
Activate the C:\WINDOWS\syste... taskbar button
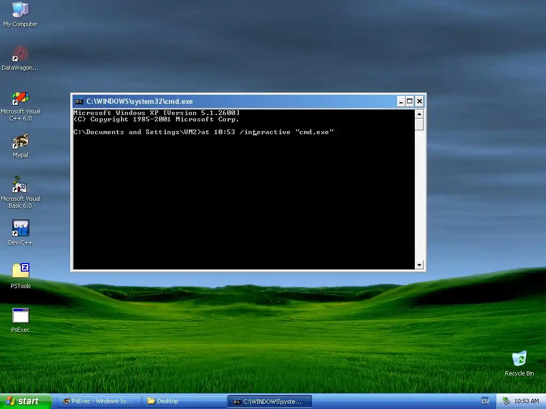tap(269, 402)
